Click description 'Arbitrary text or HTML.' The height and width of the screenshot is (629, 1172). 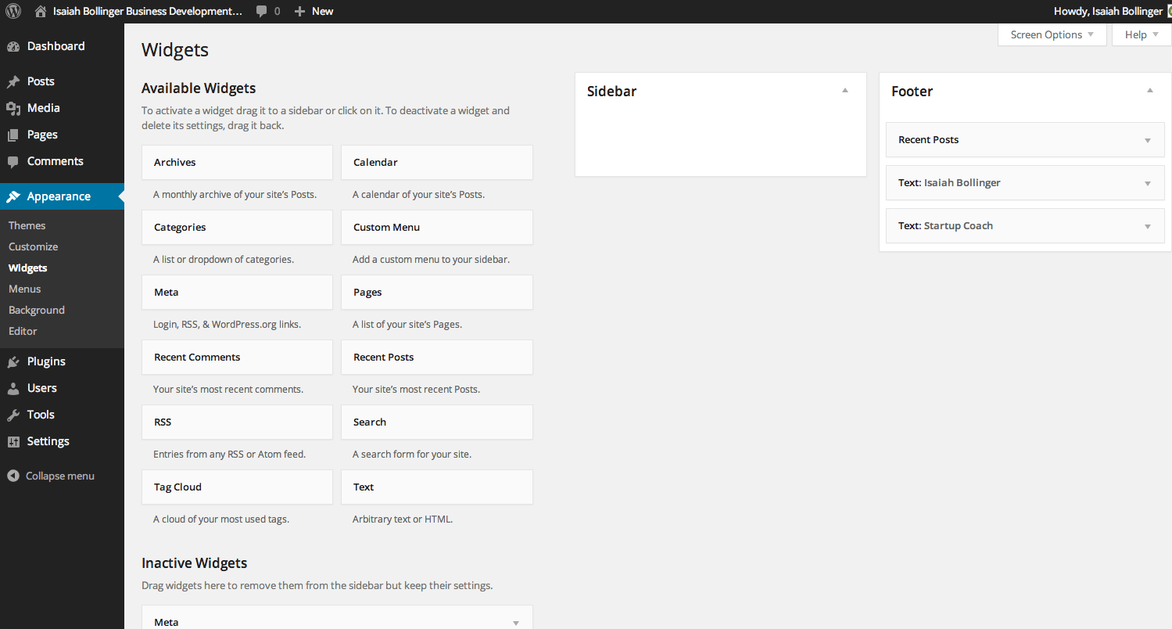click(403, 519)
